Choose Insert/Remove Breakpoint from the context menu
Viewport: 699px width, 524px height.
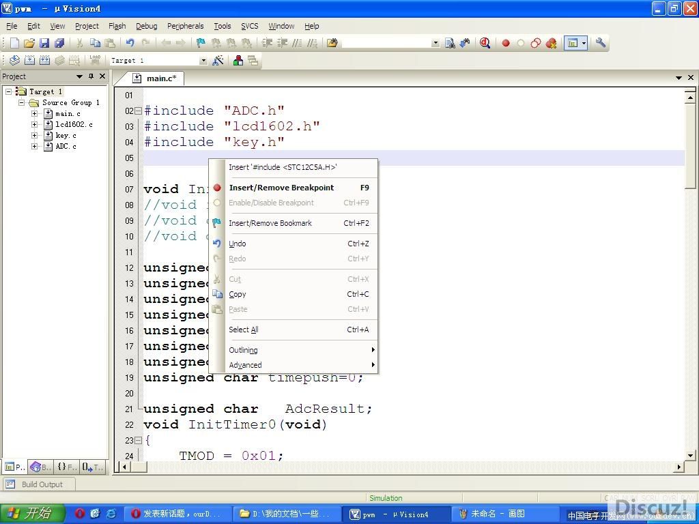tap(294, 188)
